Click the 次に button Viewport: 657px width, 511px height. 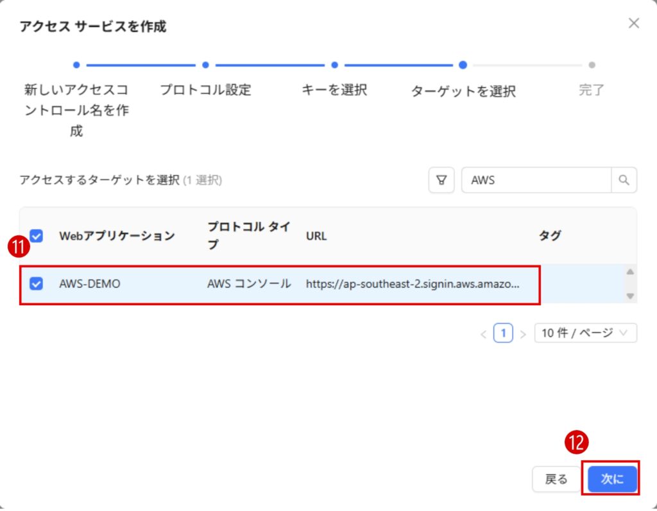pos(611,479)
